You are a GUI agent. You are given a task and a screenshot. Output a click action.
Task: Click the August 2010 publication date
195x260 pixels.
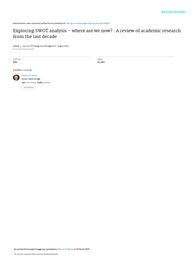[x=63, y=46]
